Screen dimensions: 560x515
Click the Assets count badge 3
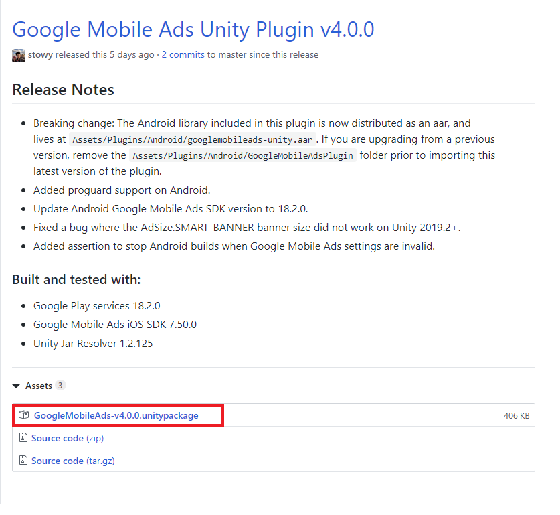coord(60,386)
